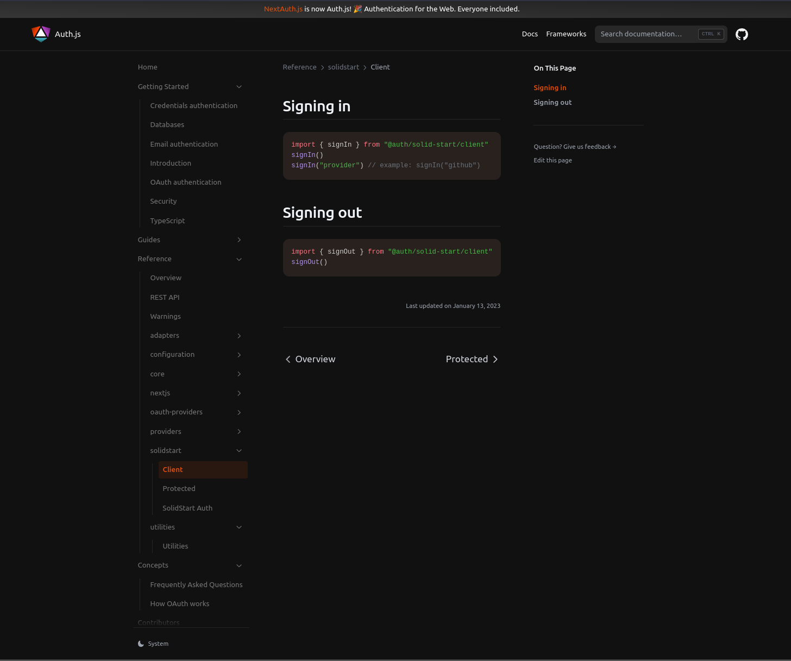
Task: Click the System theme selector at the bottom
Action: click(158, 643)
